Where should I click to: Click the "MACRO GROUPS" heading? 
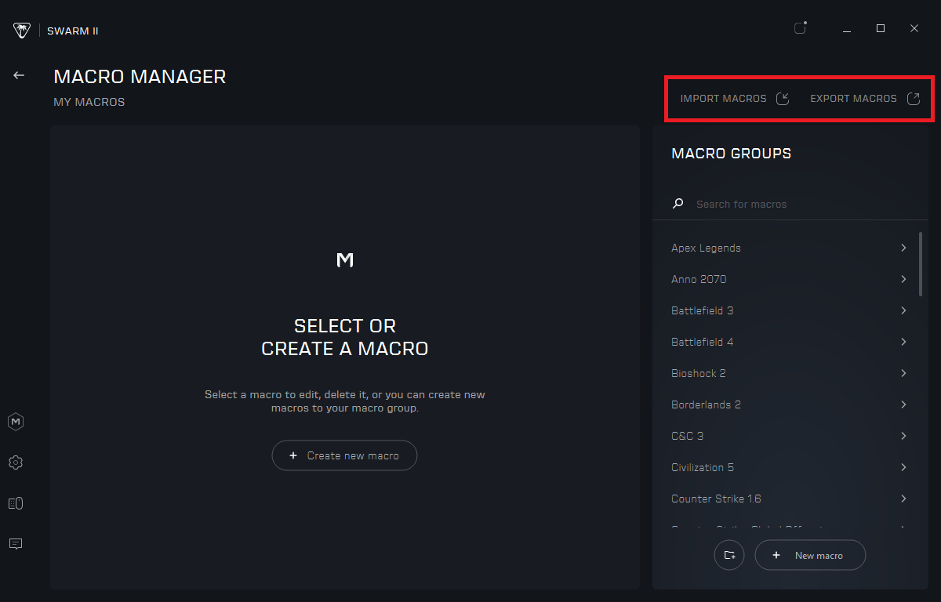731,154
